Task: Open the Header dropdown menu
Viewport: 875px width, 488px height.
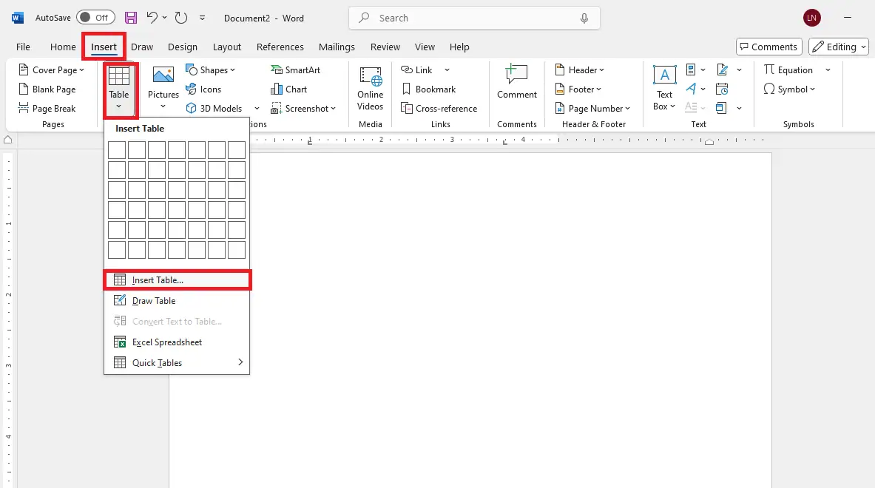Action: coord(580,70)
